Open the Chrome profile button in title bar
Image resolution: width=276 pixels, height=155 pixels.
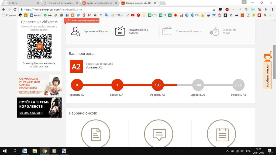244,2
